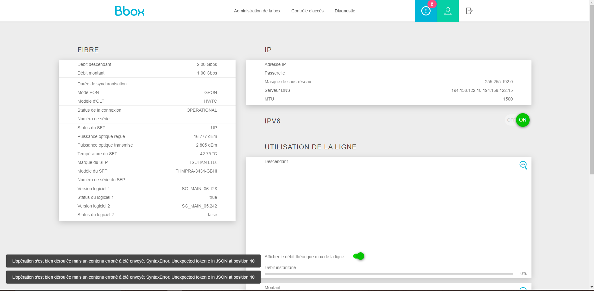Dismiss the first SyntaxError notification toast
This screenshot has height=291, width=594.
[133, 261]
